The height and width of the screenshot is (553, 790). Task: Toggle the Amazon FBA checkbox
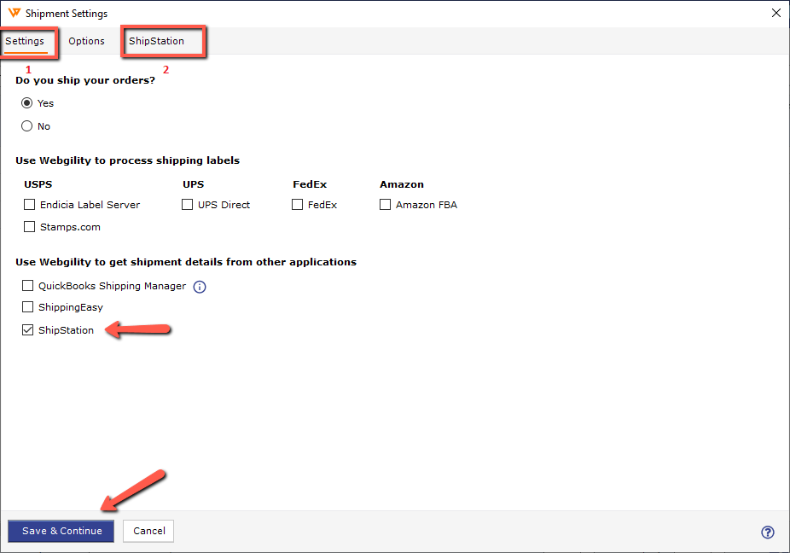coord(386,205)
